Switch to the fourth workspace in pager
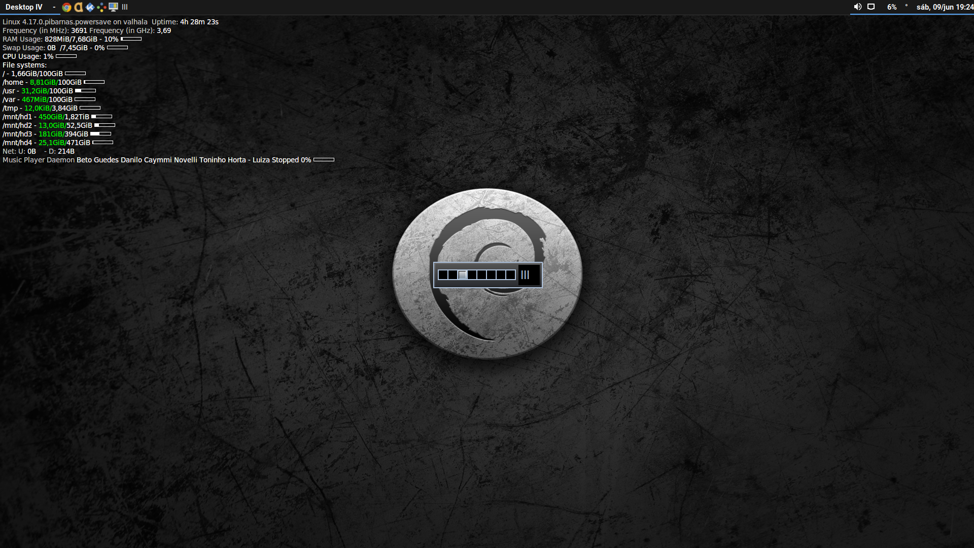 click(x=472, y=275)
